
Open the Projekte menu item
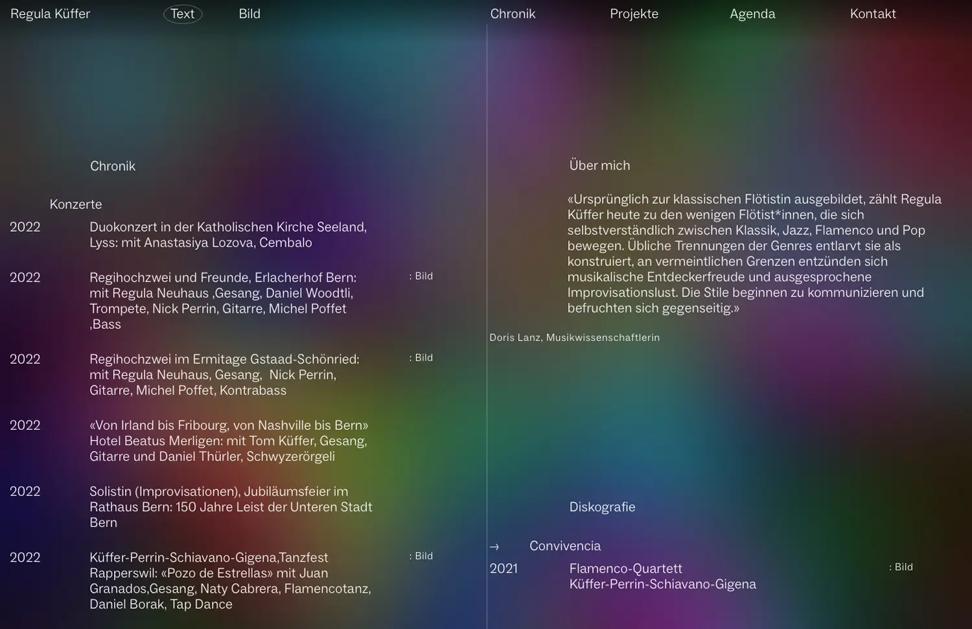634,14
